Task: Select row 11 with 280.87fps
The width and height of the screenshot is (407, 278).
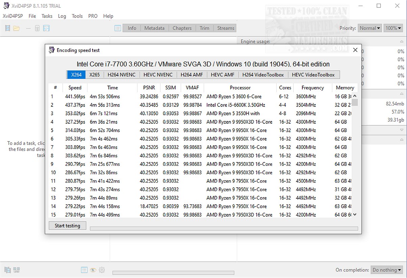Action: tap(200, 181)
